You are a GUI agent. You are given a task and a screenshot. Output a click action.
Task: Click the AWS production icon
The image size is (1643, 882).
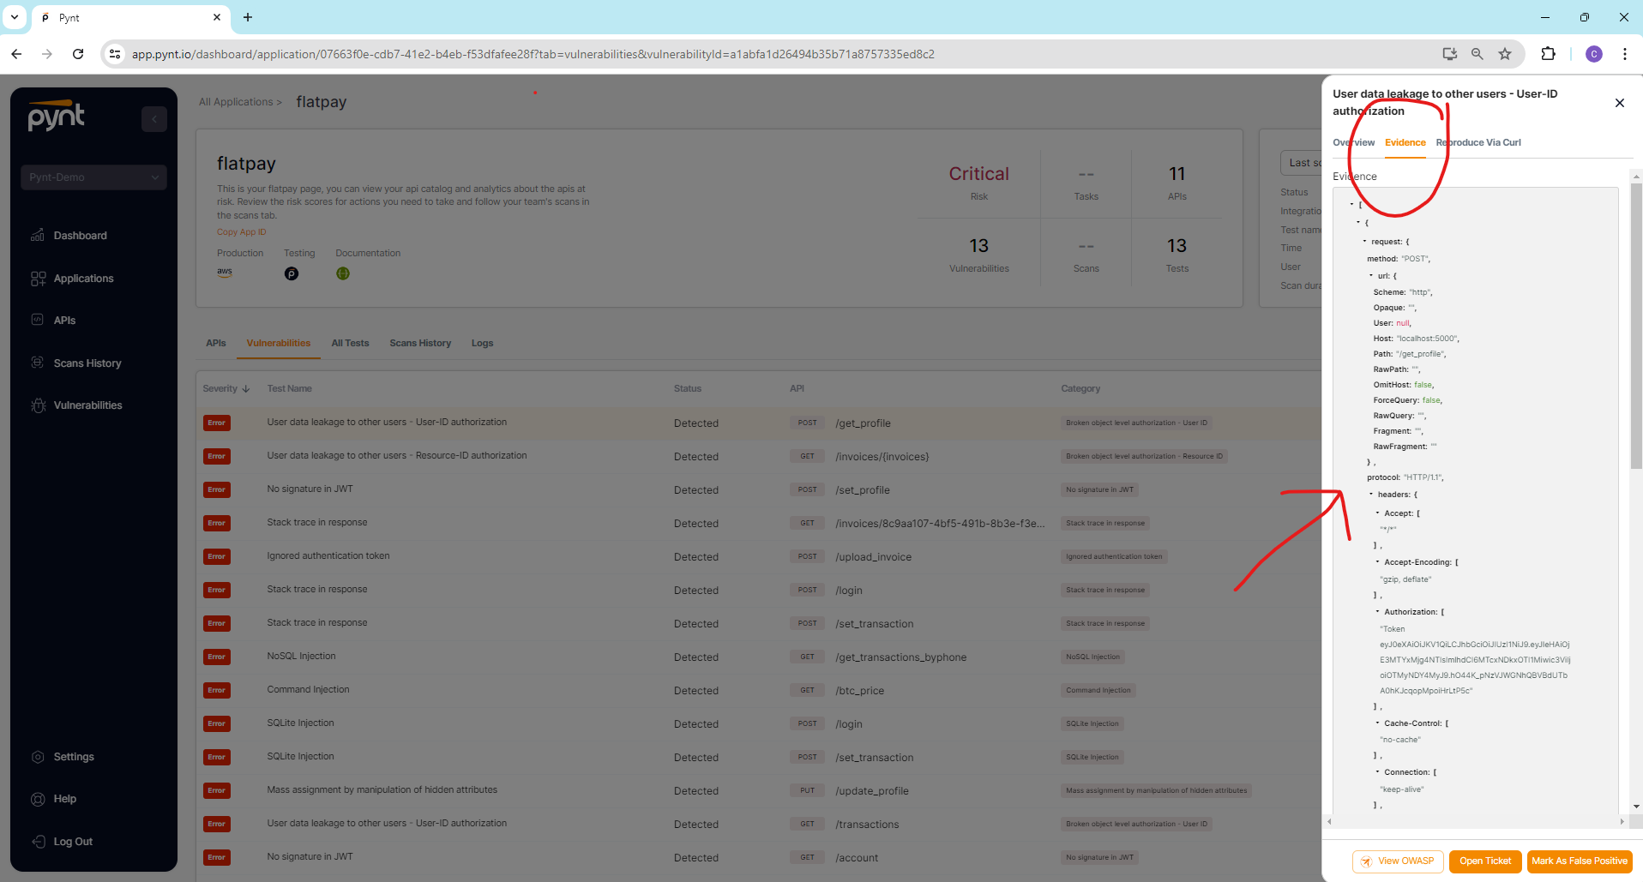pos(225,272)
